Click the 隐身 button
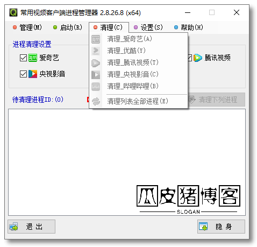The height and width of the screenshot is (247, 257). (x=221, y=227)
